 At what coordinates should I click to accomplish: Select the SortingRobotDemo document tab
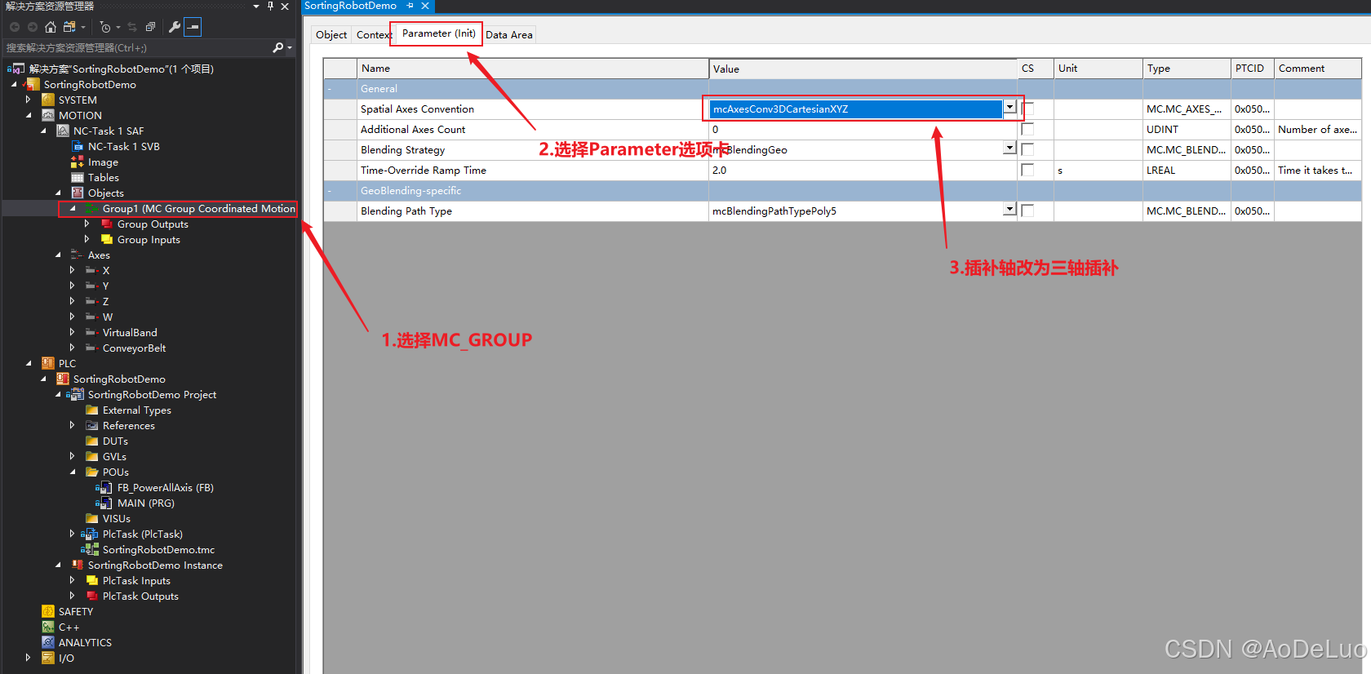point(351,6)
